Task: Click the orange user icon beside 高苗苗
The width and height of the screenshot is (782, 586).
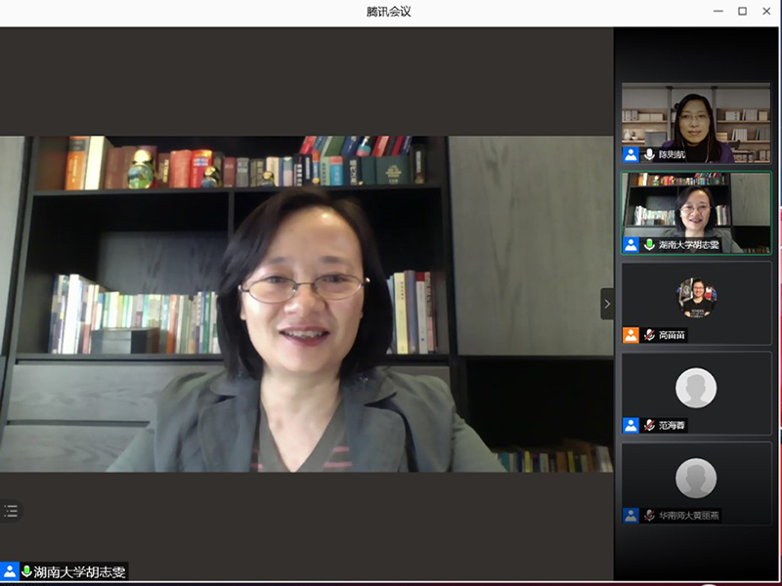Action: (x=631, y=335)
